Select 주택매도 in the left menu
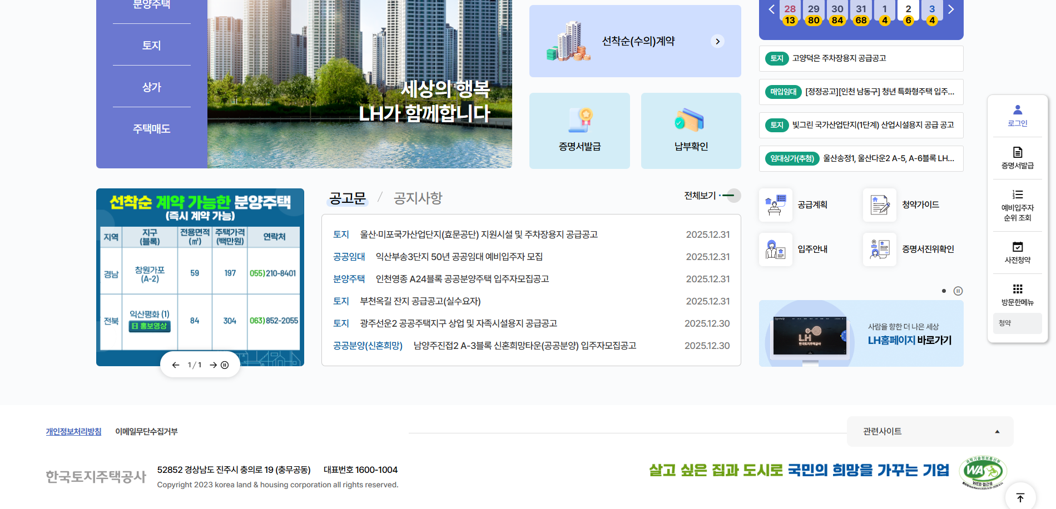The width and height of the screenshot is (1056, 509). coord(151,128)
